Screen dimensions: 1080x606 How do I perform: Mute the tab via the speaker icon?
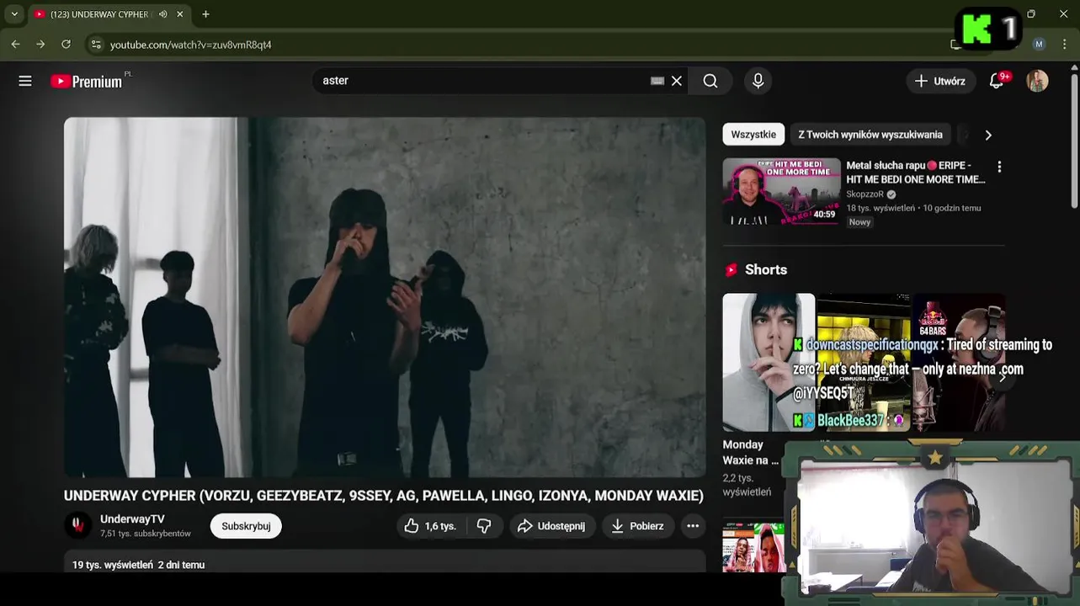coord(162,14)
